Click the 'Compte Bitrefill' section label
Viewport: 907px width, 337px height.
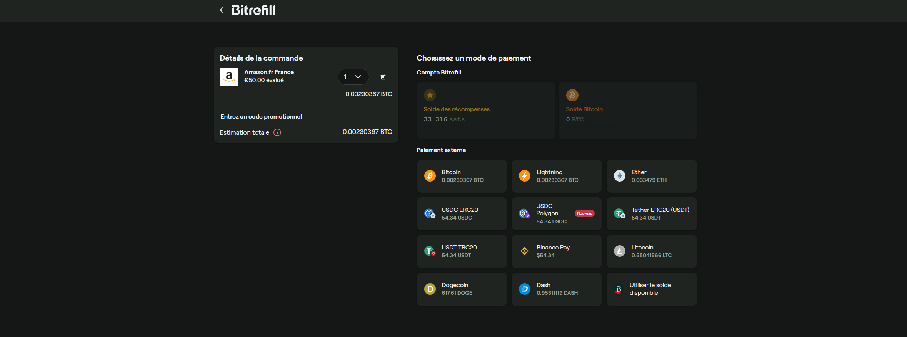click(x=439, y=73)
